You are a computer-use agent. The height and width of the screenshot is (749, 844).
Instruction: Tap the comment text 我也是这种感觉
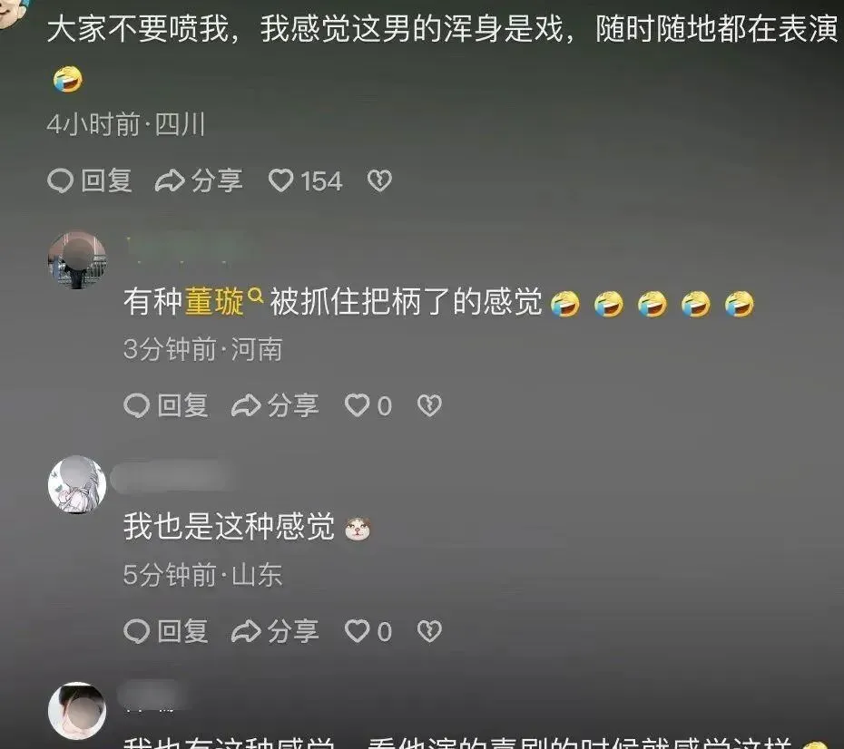(230, 526)
